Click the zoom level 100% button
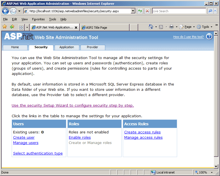This screenshot has width=220, height=176. 201,172
